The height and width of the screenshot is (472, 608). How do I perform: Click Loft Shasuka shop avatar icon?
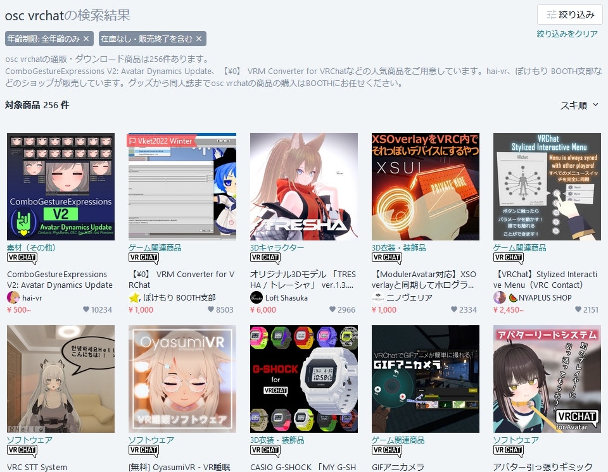click(256, 297)
